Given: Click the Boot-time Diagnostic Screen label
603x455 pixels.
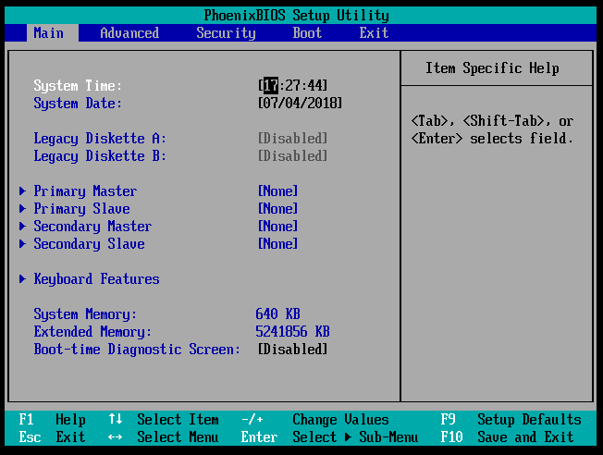Looking at the screenshot, I should [137, 350].
